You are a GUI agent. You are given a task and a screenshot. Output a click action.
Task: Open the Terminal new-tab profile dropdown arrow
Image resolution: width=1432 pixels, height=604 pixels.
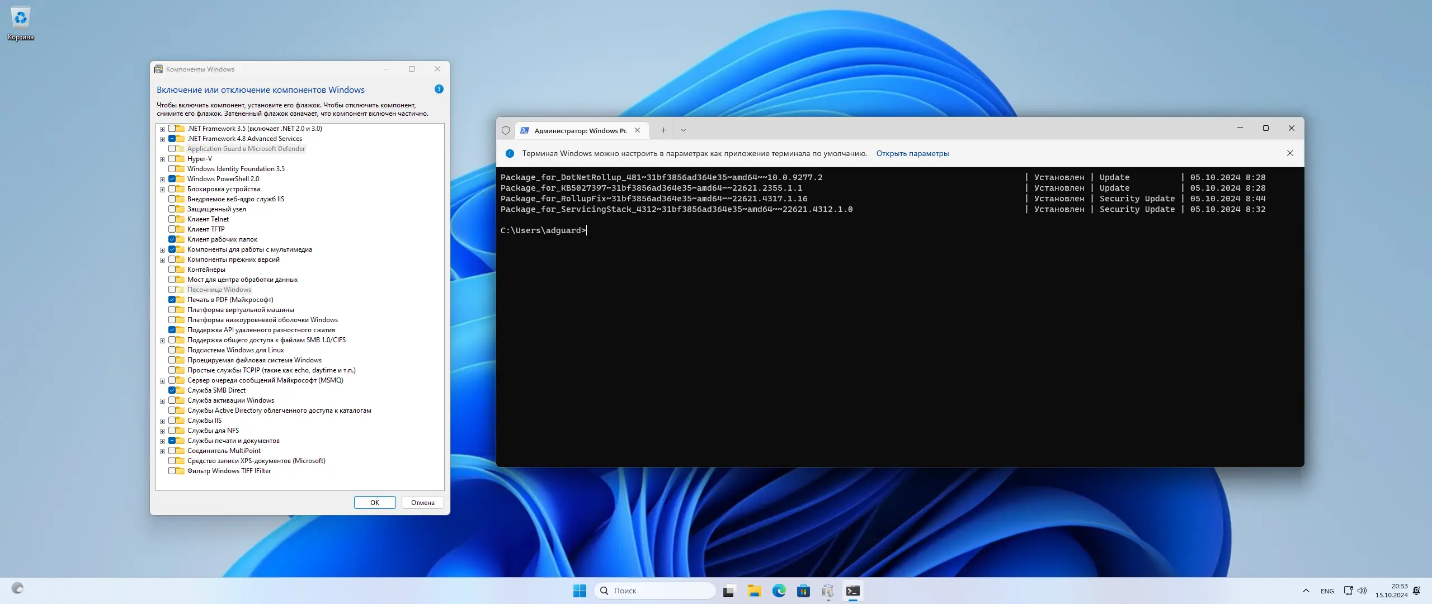683,130
